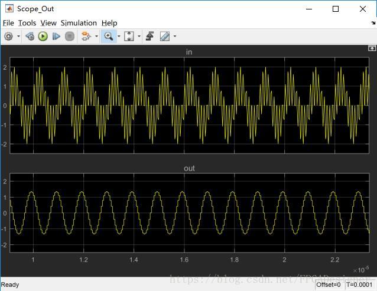Minimize the Scope_Out window

[309, 9]
